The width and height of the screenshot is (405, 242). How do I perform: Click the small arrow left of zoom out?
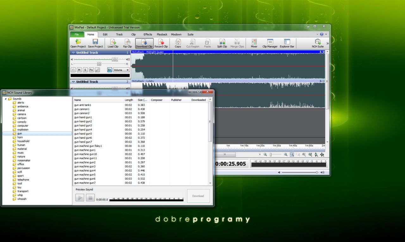[x=260, y=154]
